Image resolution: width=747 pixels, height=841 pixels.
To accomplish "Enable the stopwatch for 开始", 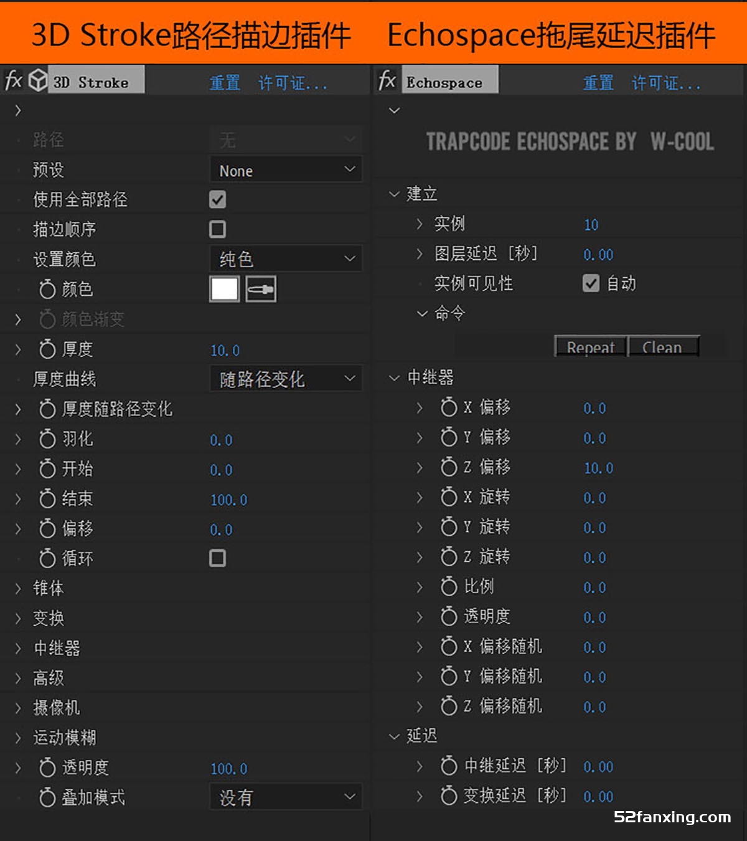I will point(47,469).
